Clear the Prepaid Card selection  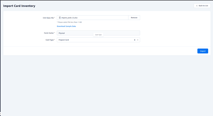[135, 40]
